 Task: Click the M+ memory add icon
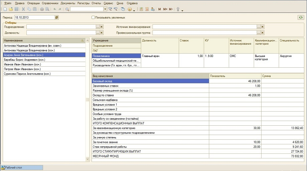click(165, 9)
